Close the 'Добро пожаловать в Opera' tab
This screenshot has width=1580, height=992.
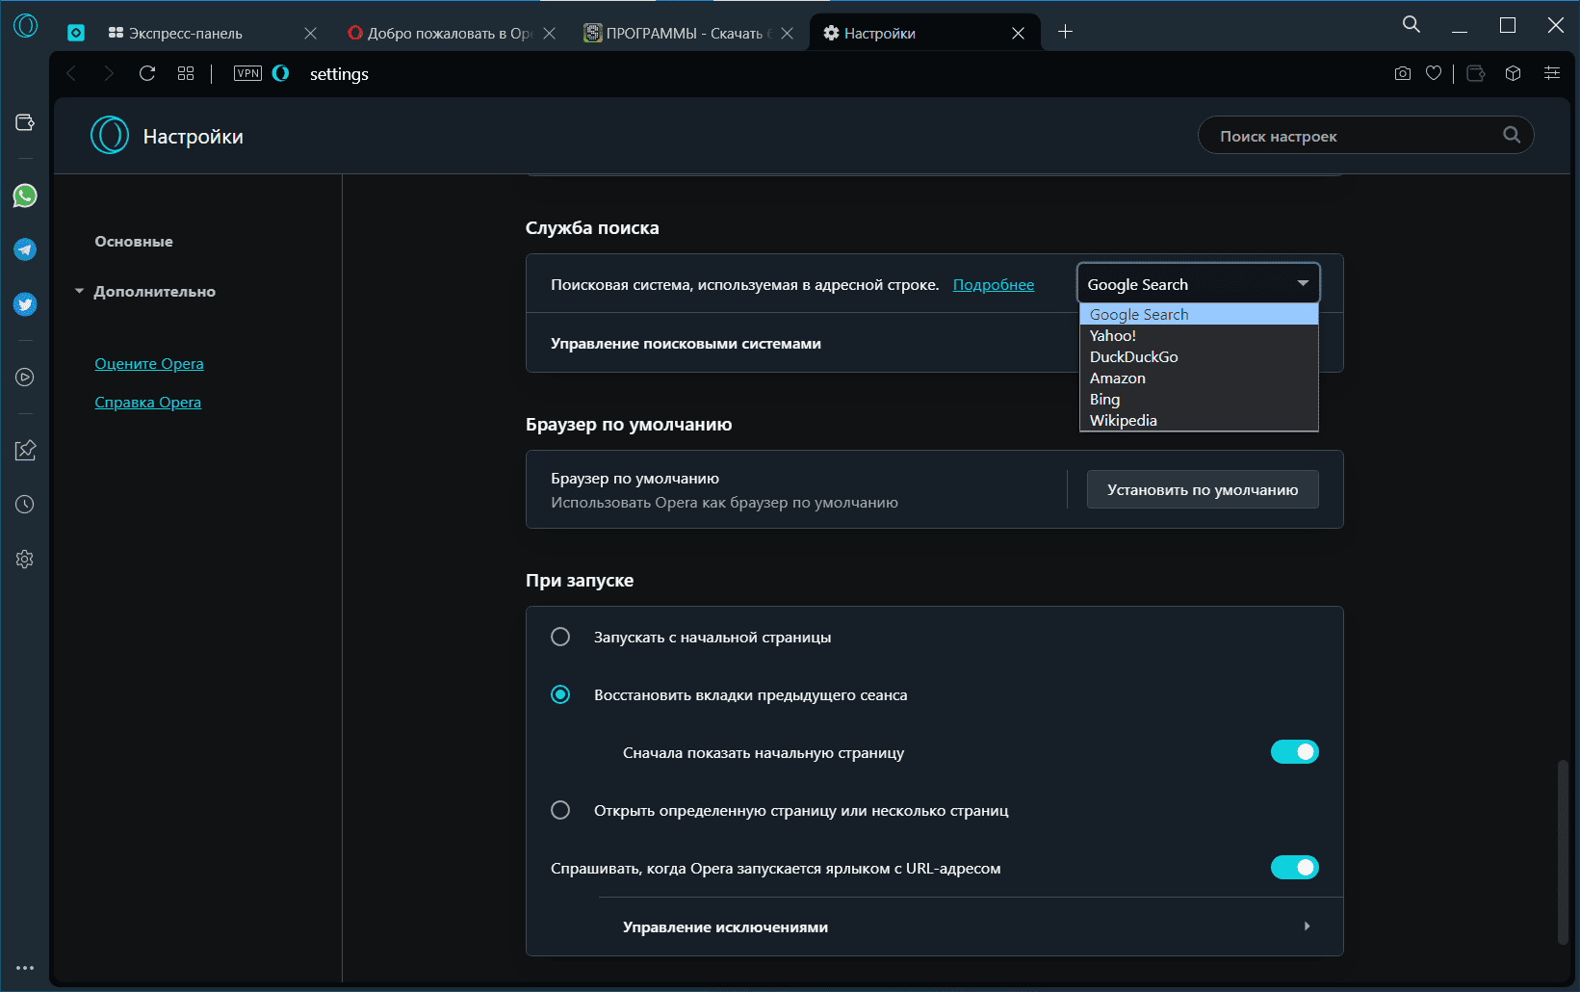(x=549, y=33)
